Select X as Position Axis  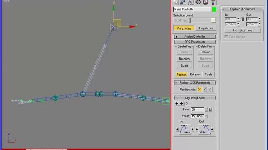(199, 90)
